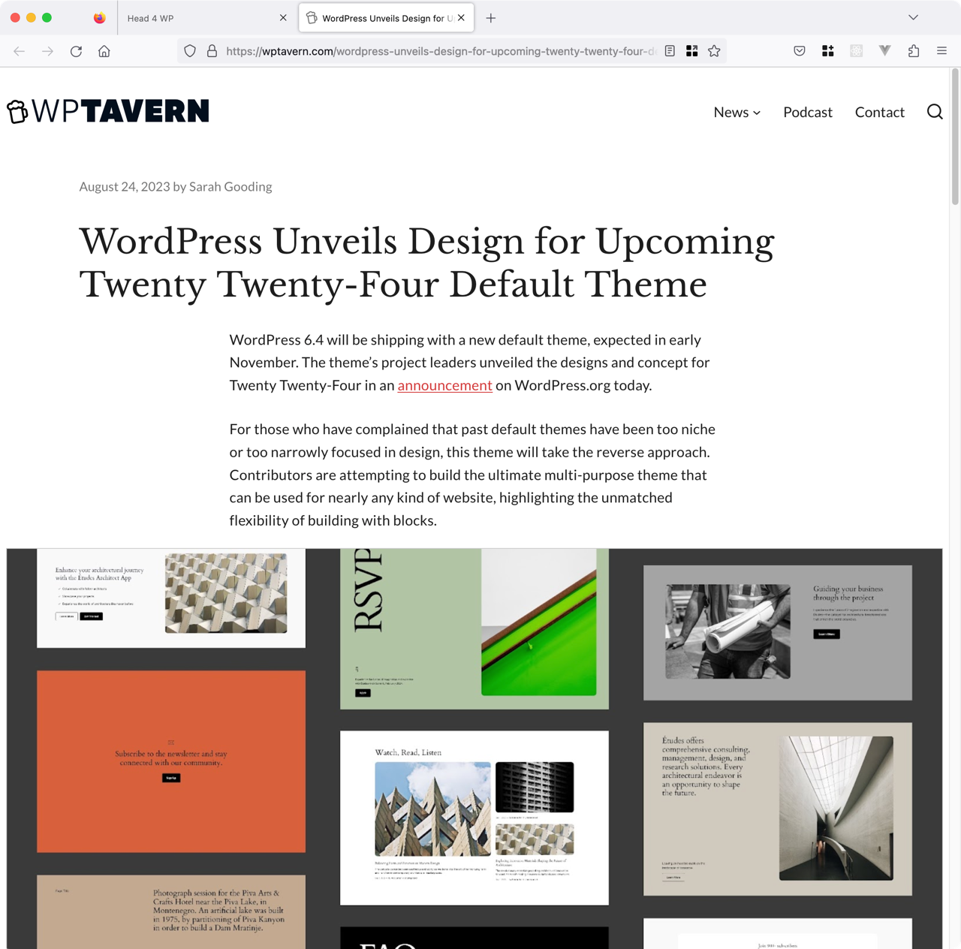This screenshot has width=961, height=949.
Task: Open site search magnifier
Action: [935, 112]
